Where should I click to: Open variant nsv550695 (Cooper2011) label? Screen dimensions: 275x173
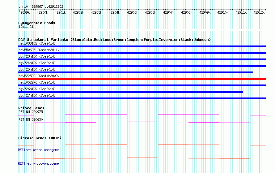click(x=39, y=50)
